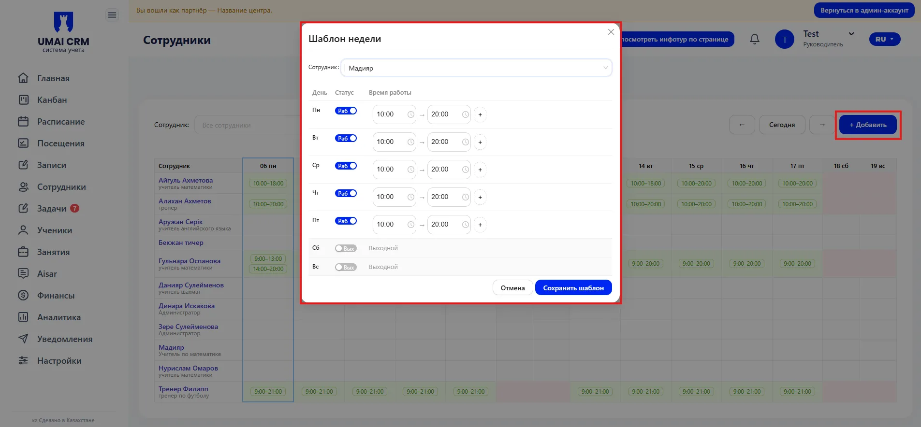
Task: Open the Test user account dropdown
Action: point(829,39)
